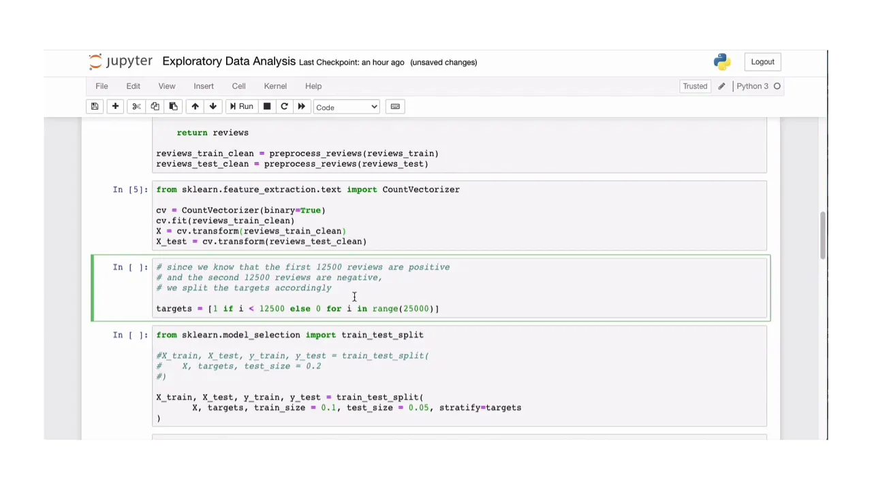Open the Insert menu

point(204,86)
